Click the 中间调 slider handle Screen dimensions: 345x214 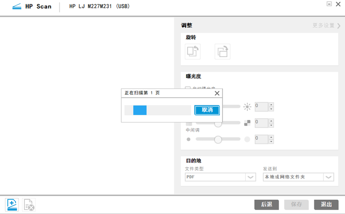[218, 139]
